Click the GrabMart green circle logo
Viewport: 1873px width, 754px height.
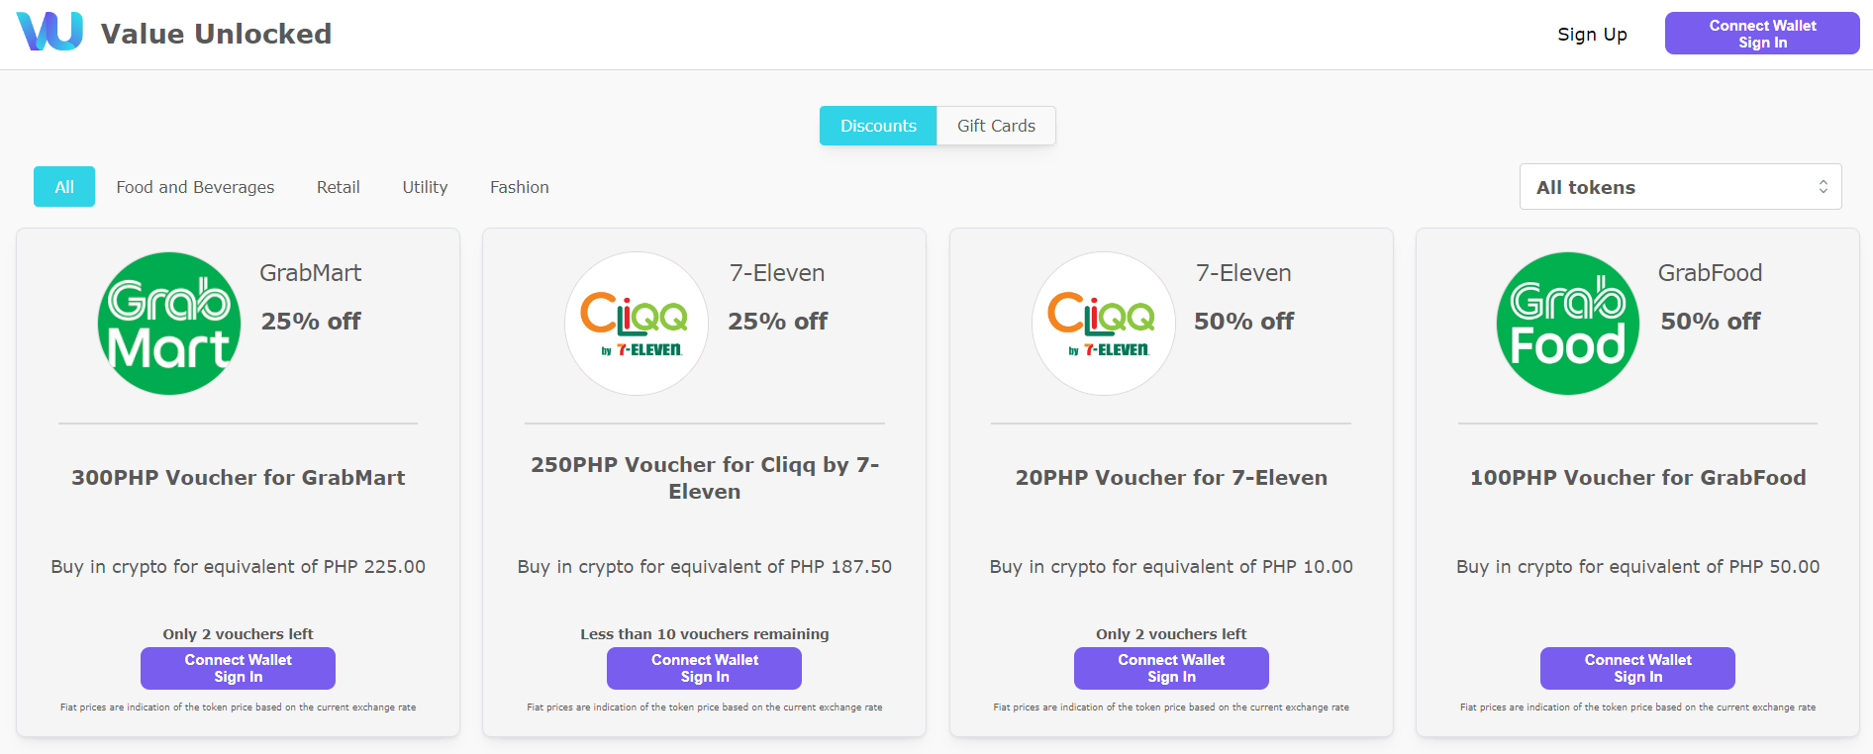169,324
